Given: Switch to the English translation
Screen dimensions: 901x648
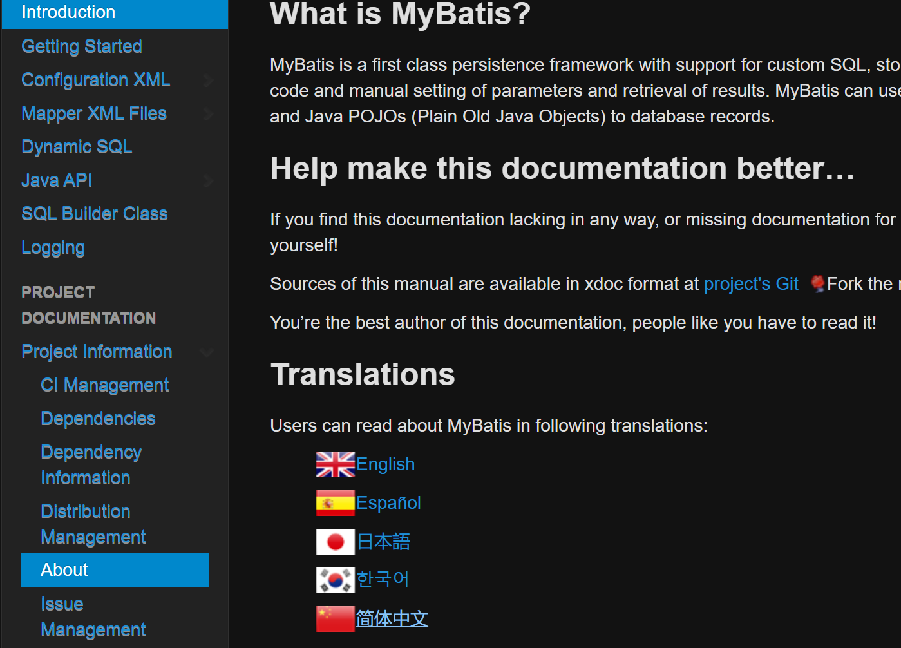Looking at the screenshot, I should tap(385, 464).
